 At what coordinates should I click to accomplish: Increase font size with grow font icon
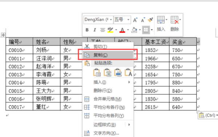coord(135,20)
